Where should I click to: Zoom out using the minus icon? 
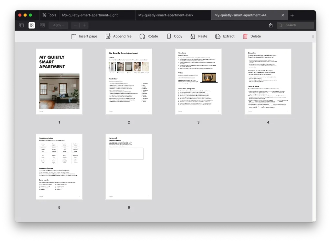tap(75, 25)
